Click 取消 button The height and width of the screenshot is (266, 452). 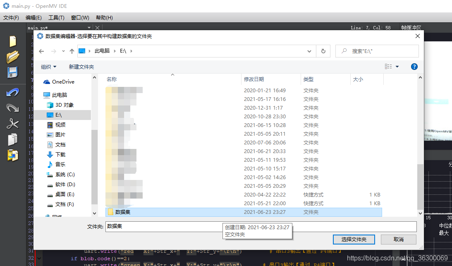(398, 240)
